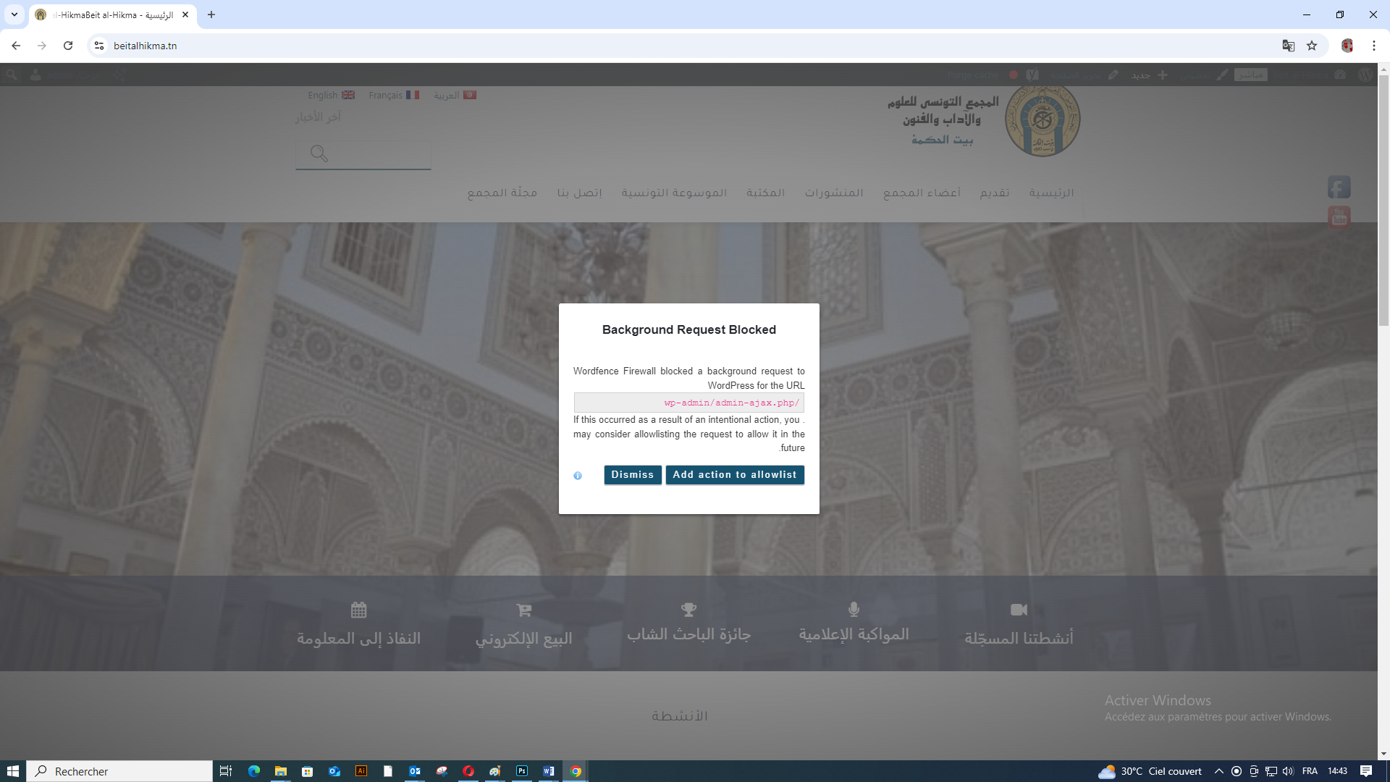Viewport: 1390px width, 782px height.
Task: Open the Windows Start menu
Action: (x=12, y=771)
